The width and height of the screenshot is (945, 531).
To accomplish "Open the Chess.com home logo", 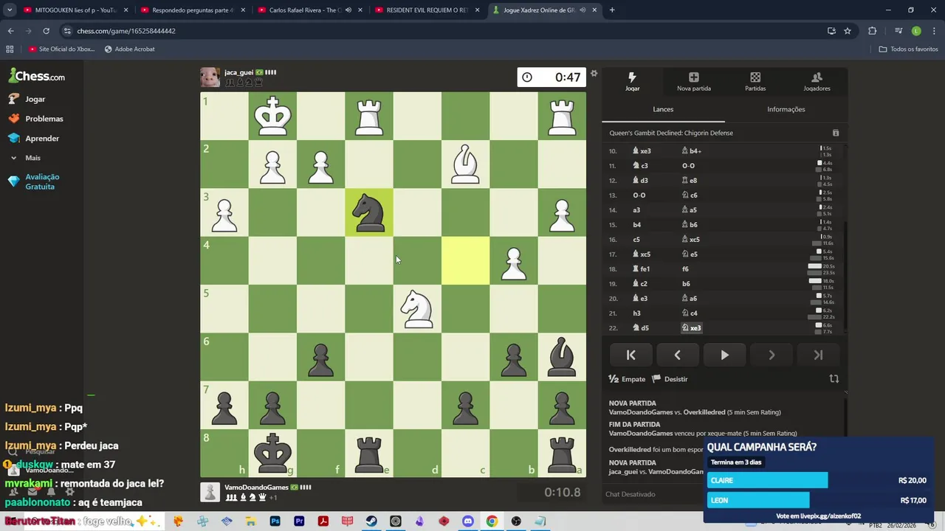I will 37,76.
